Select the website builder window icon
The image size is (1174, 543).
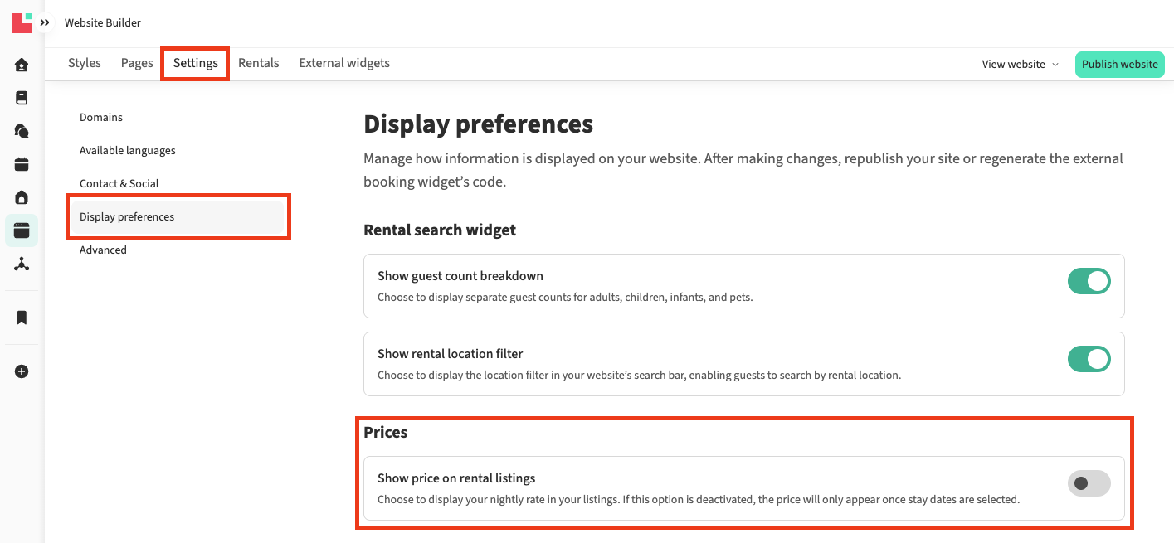pos(22,230)
